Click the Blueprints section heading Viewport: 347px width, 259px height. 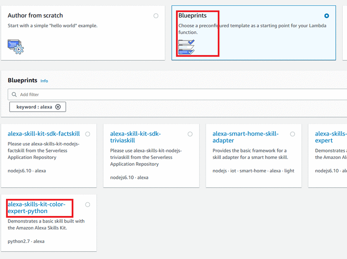click(x=23, y=80)
